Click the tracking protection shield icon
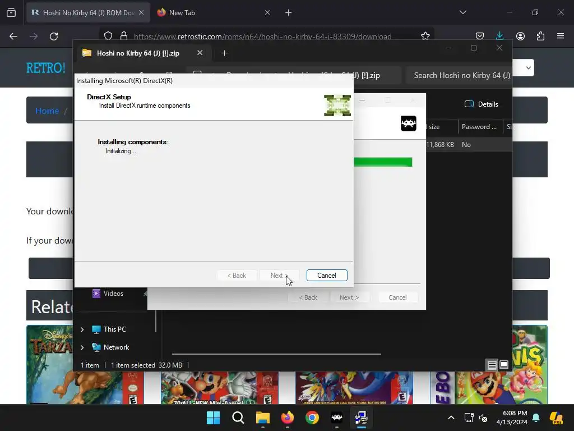The image size is (574, 431). click(108, 36)
